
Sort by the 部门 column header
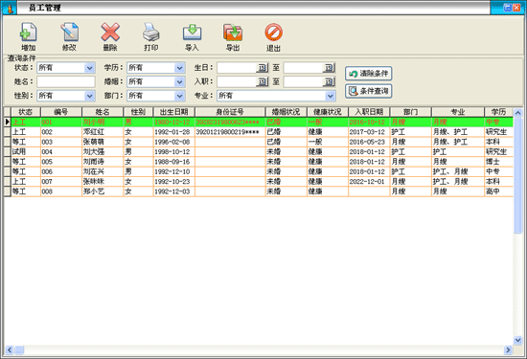pos(411,112)
